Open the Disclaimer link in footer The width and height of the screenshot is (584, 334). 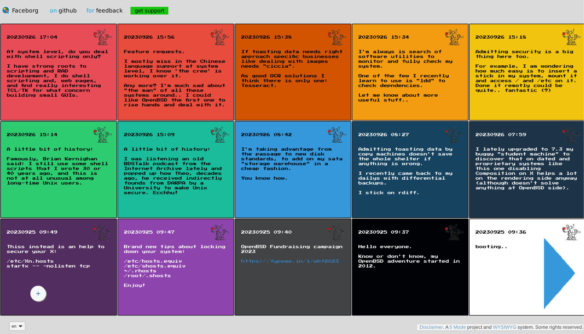(431, 327)
